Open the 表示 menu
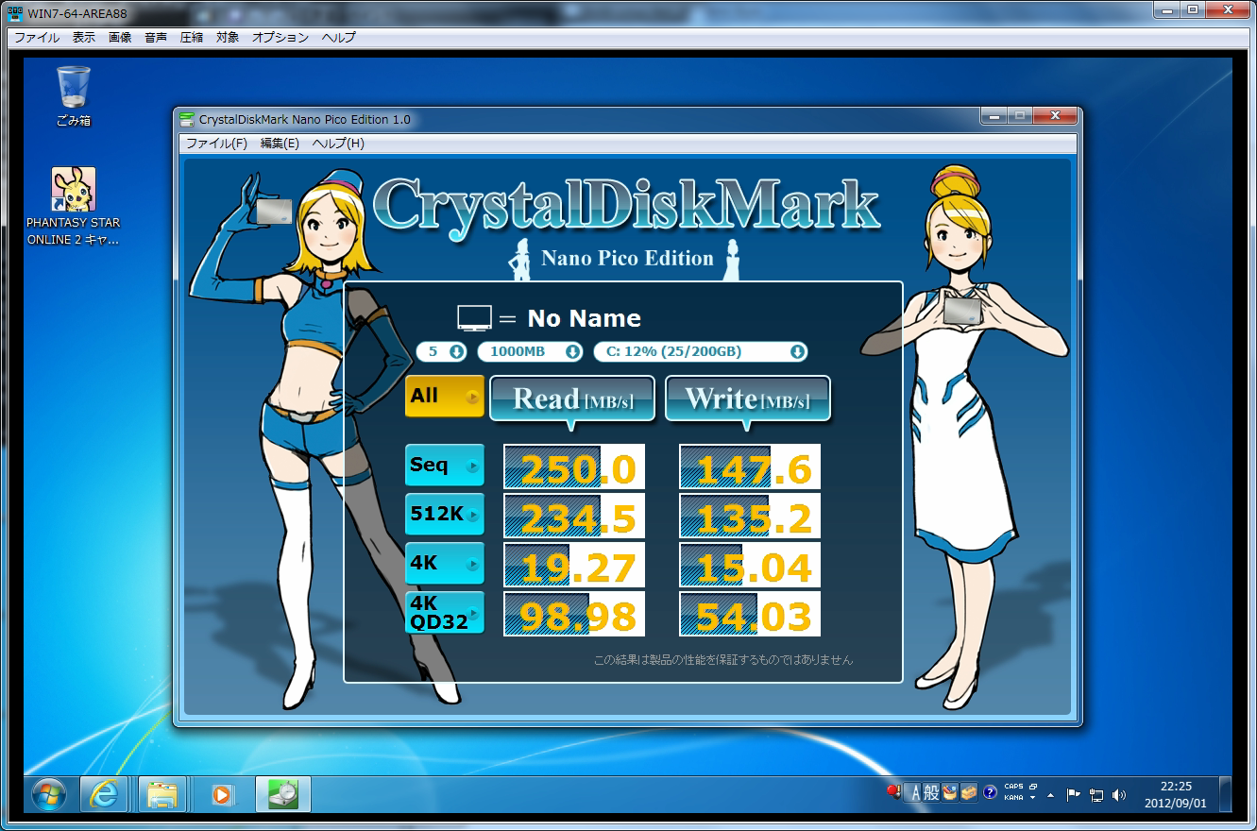The image size is (1257, 831). 84,38
